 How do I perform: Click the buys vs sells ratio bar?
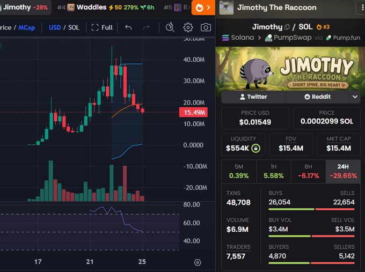pos(311,209)
